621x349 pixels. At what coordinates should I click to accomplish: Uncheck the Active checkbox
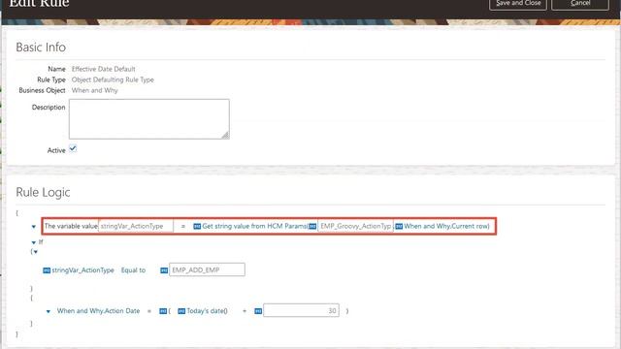point(73,148)
